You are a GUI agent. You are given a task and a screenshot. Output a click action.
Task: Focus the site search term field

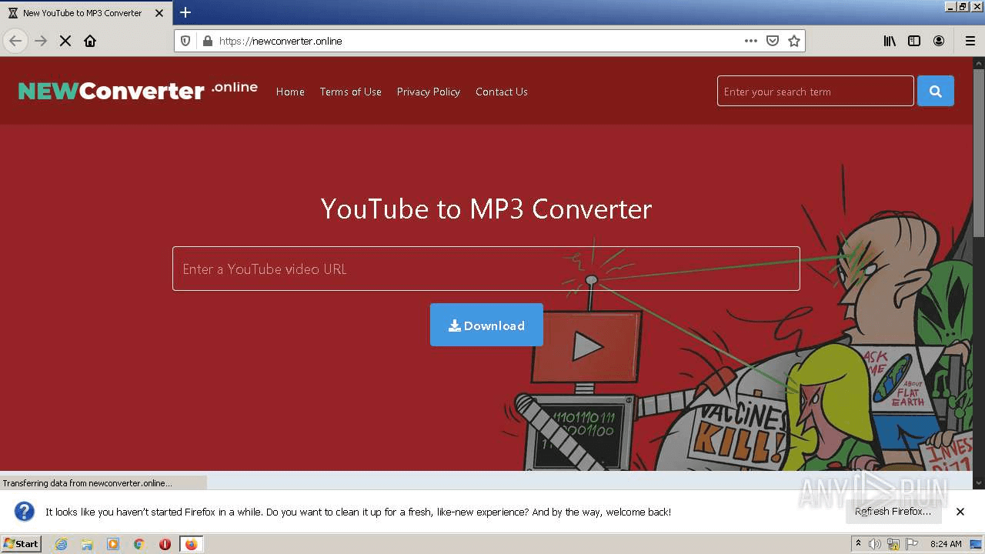point(816,91)
